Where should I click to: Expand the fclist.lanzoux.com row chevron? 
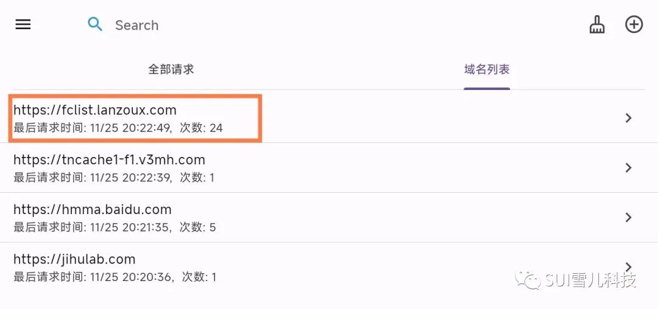tap(629, 118)
